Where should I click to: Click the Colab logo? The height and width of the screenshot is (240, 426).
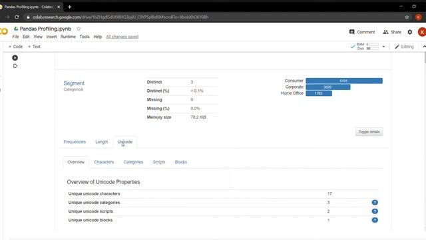coord(4,31)
